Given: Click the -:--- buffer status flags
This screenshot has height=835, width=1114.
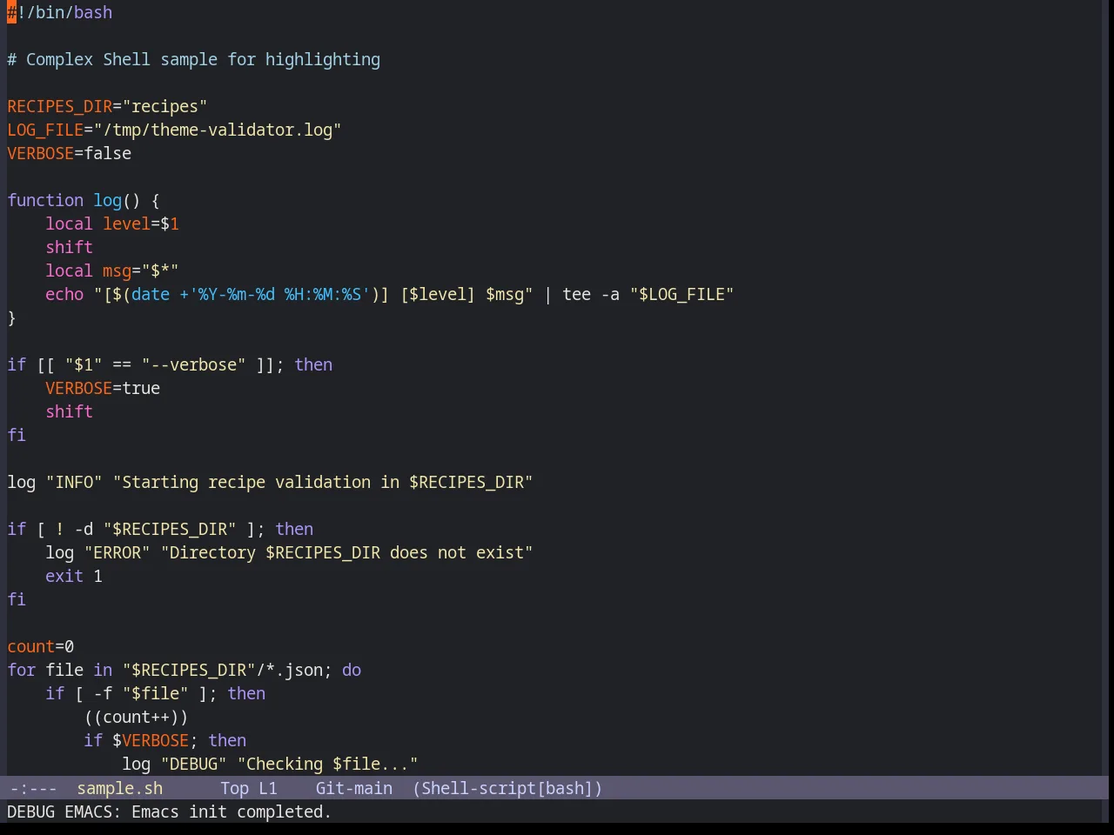Looking at the screenshot, I should click(33, 789).
